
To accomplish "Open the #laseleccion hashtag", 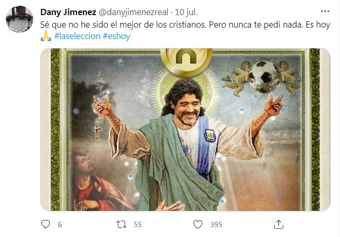I will tap(77, 36).
